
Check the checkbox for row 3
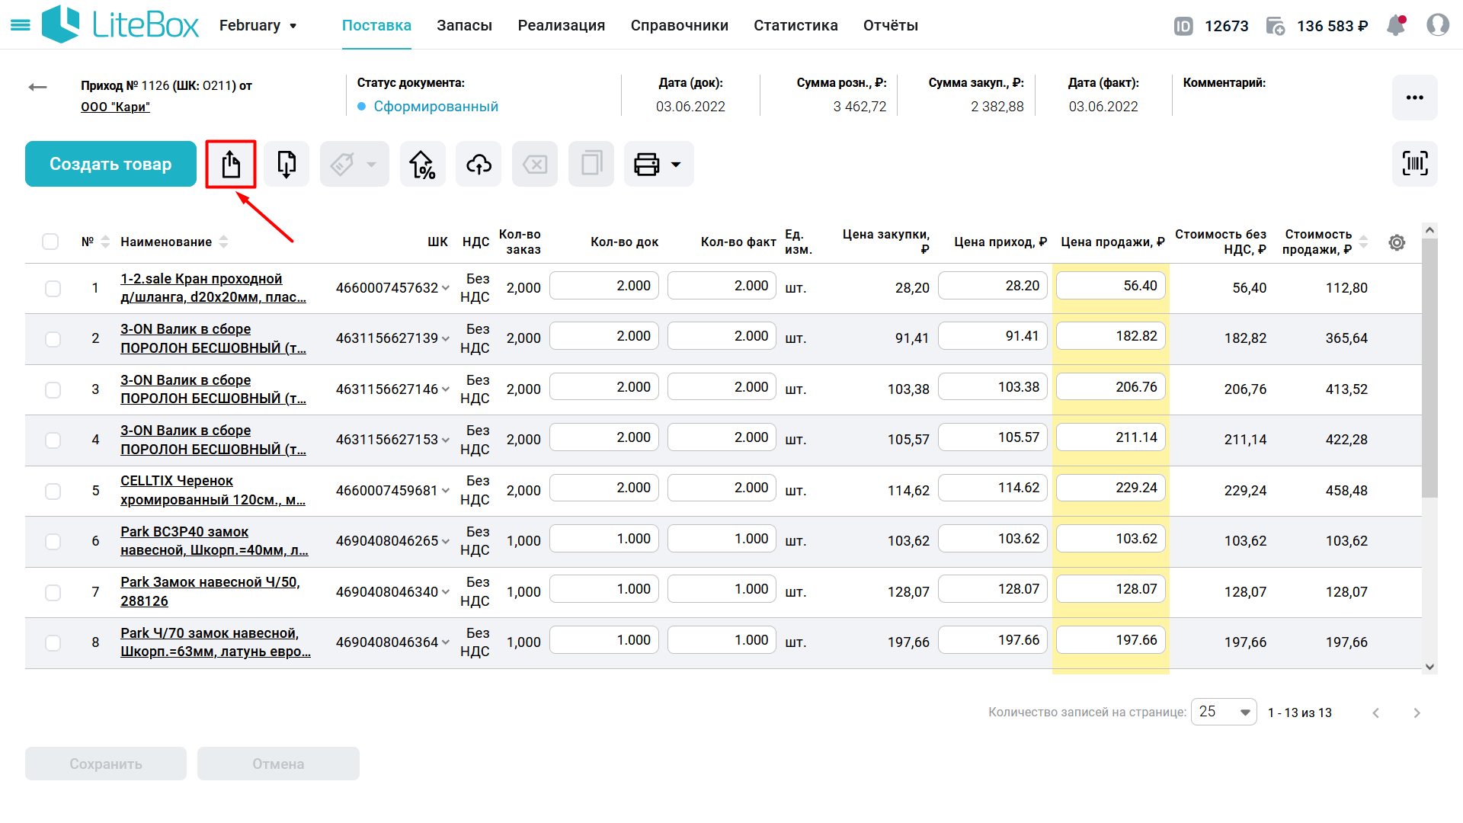[x=53, y=389]
